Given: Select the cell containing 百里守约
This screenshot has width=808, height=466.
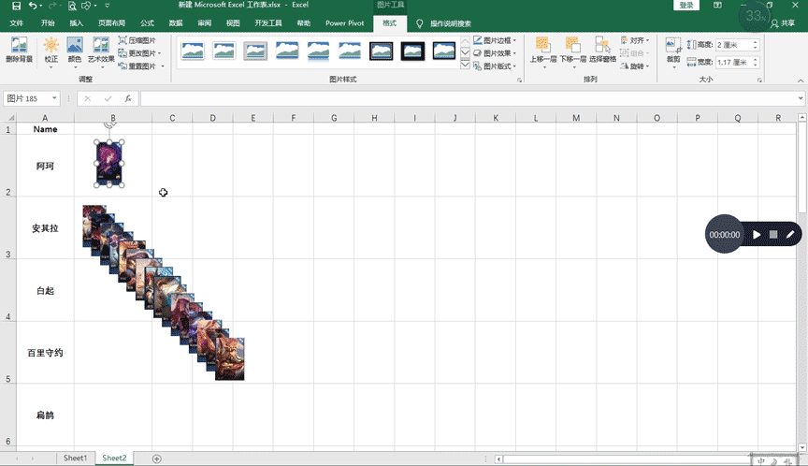Looking at the screenshot, I should (x=45, y=353).
